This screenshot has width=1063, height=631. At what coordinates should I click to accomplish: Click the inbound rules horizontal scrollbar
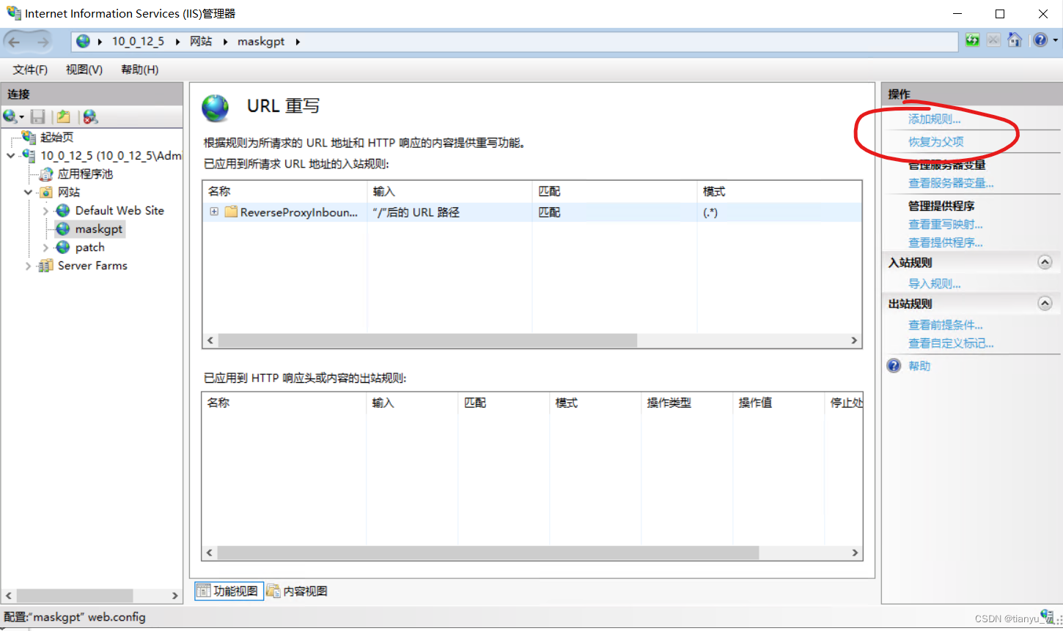point(422,340)
